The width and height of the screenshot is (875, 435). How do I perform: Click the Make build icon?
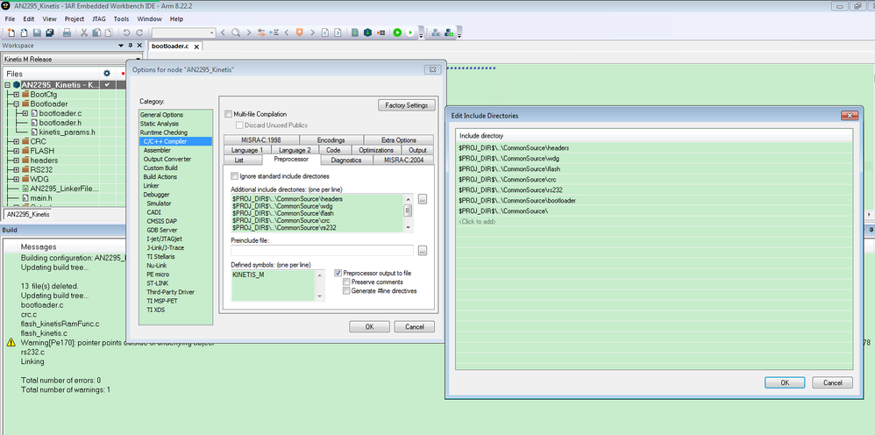tap(367, 33)
